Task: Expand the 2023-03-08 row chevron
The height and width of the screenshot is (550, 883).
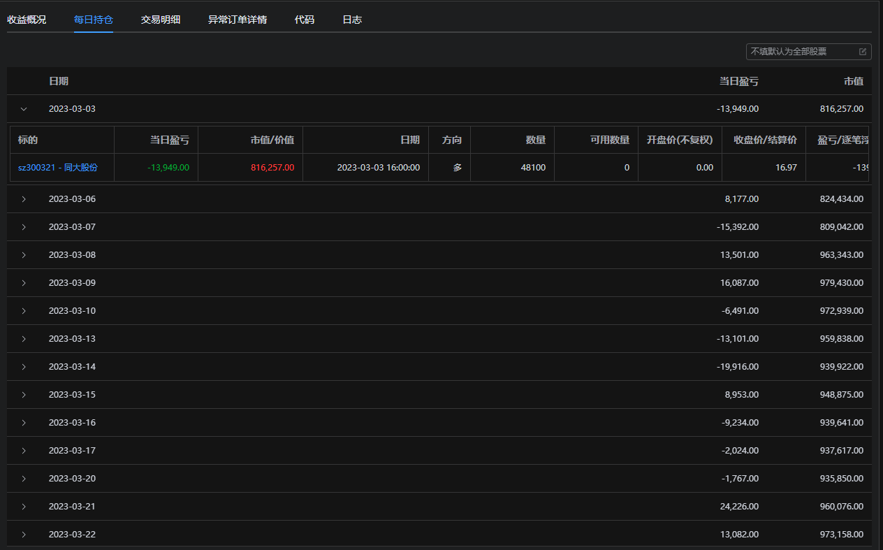Action: click(x=24, y=255)
